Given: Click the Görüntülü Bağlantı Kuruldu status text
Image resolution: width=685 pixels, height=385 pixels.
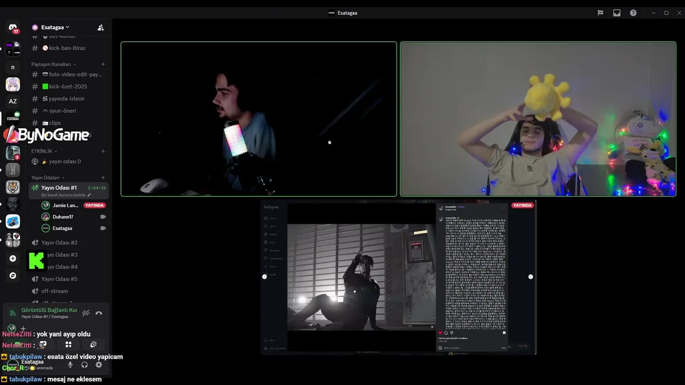Looking at the screenshot, I should (49, 310).
